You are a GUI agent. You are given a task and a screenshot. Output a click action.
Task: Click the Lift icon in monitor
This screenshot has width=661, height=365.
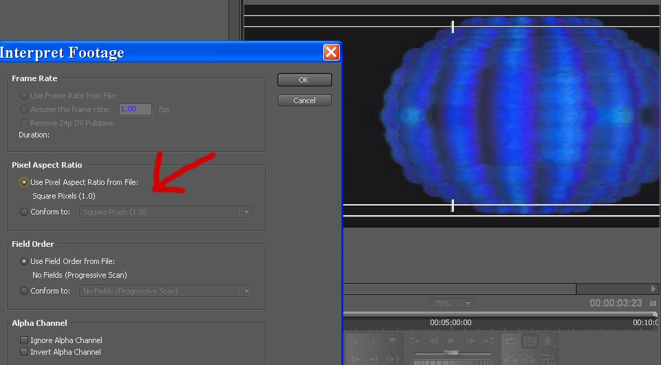coord(511,359)
